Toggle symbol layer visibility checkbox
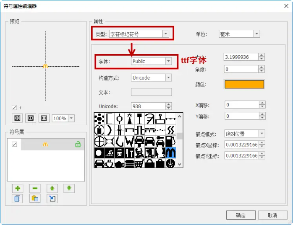293x225 pixels. [14, 144]
